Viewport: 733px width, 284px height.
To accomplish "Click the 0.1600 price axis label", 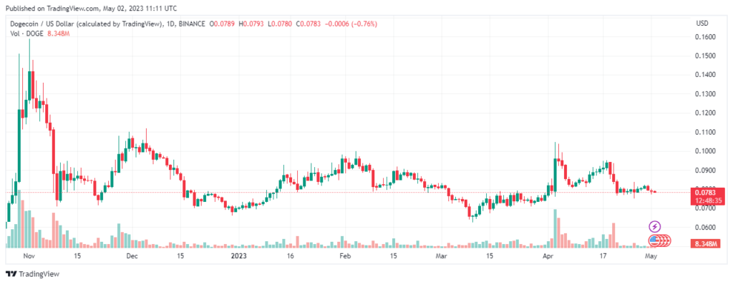I will coord(705,37).
